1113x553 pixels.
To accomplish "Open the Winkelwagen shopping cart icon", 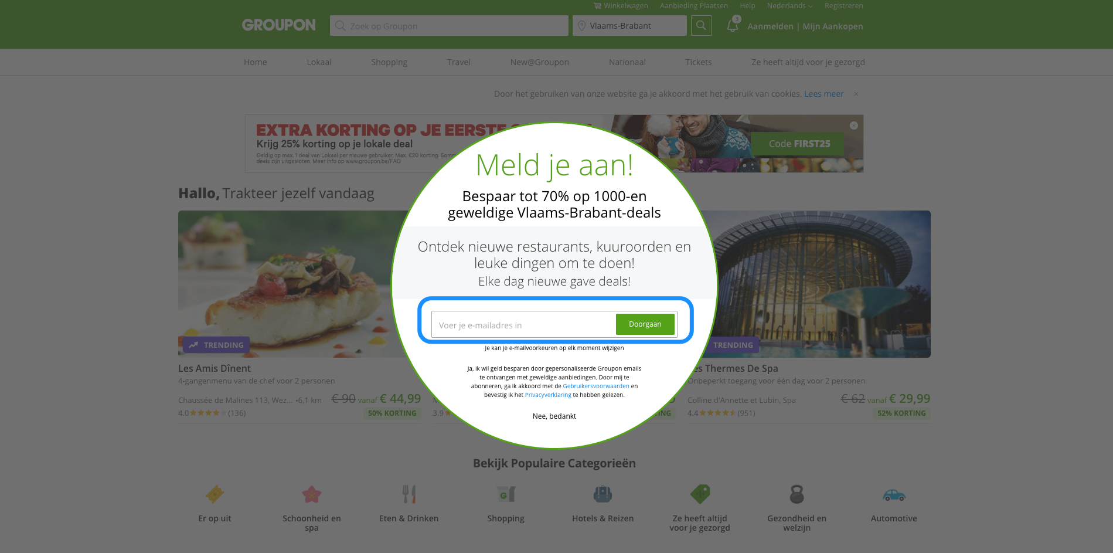I will tap(597, 6).
